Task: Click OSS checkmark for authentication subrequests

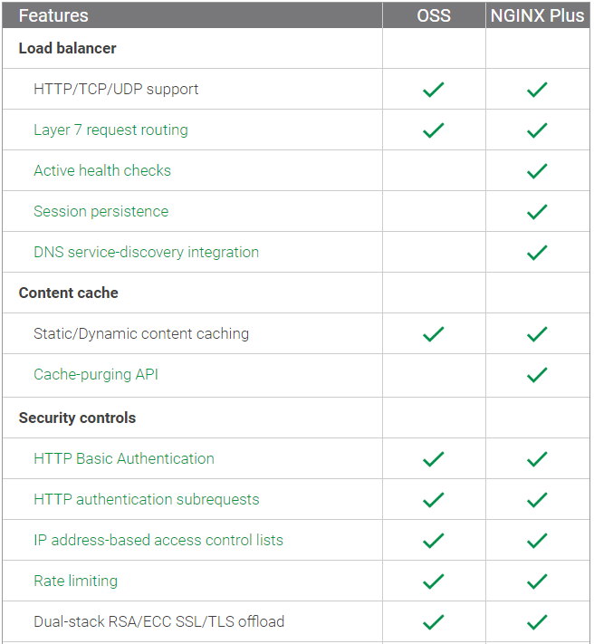Action: pyautogui.click(x=434, y=499)
